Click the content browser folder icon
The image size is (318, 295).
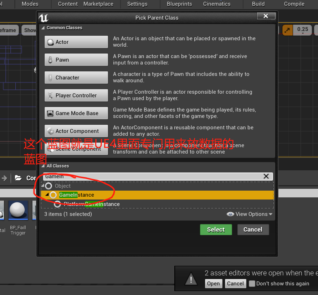(x=18, y=178)
